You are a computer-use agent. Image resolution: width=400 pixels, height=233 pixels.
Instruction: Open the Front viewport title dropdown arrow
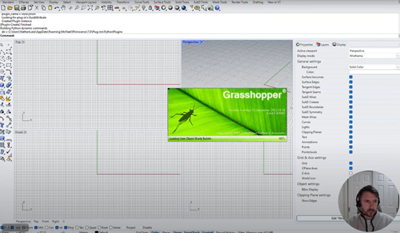point(25,132)
